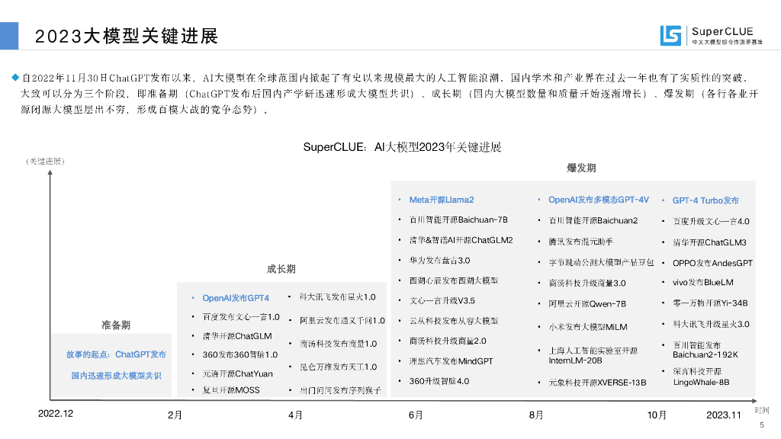Click the blue accent block beside the title
The image size is (781, 439).
click(9, 35)
